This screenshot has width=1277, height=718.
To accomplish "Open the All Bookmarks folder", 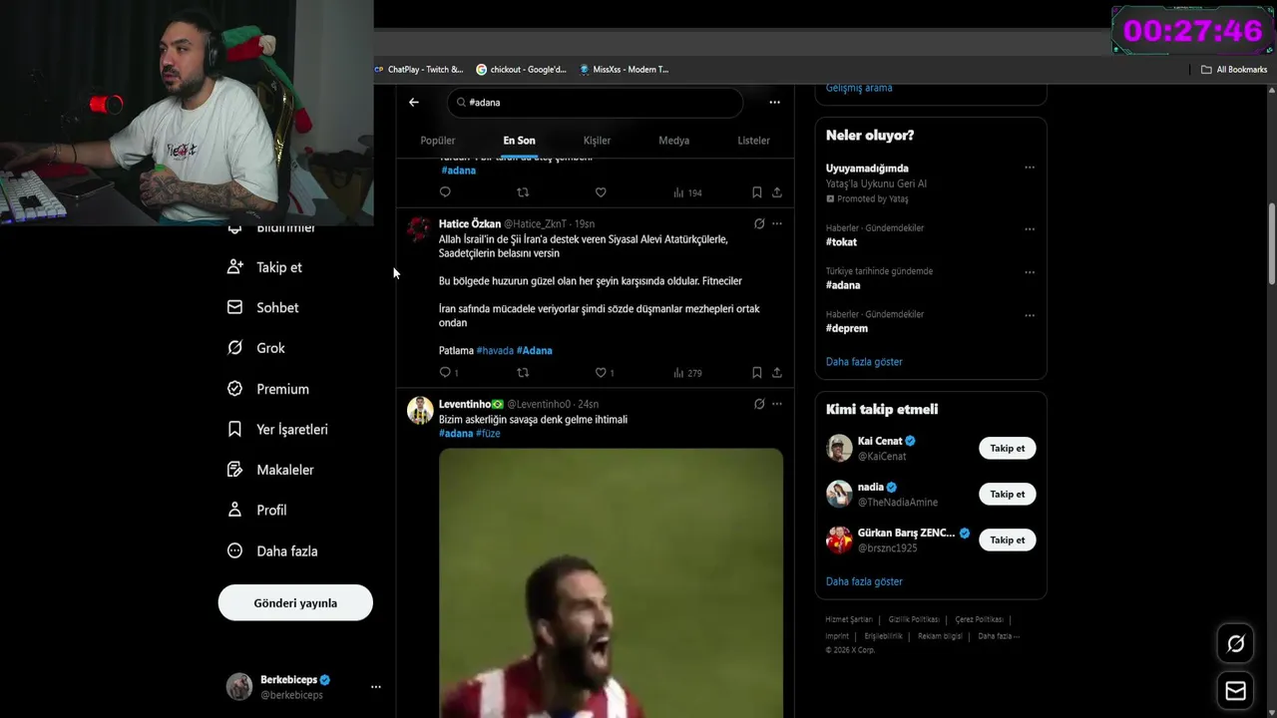I will [1234, 70].
